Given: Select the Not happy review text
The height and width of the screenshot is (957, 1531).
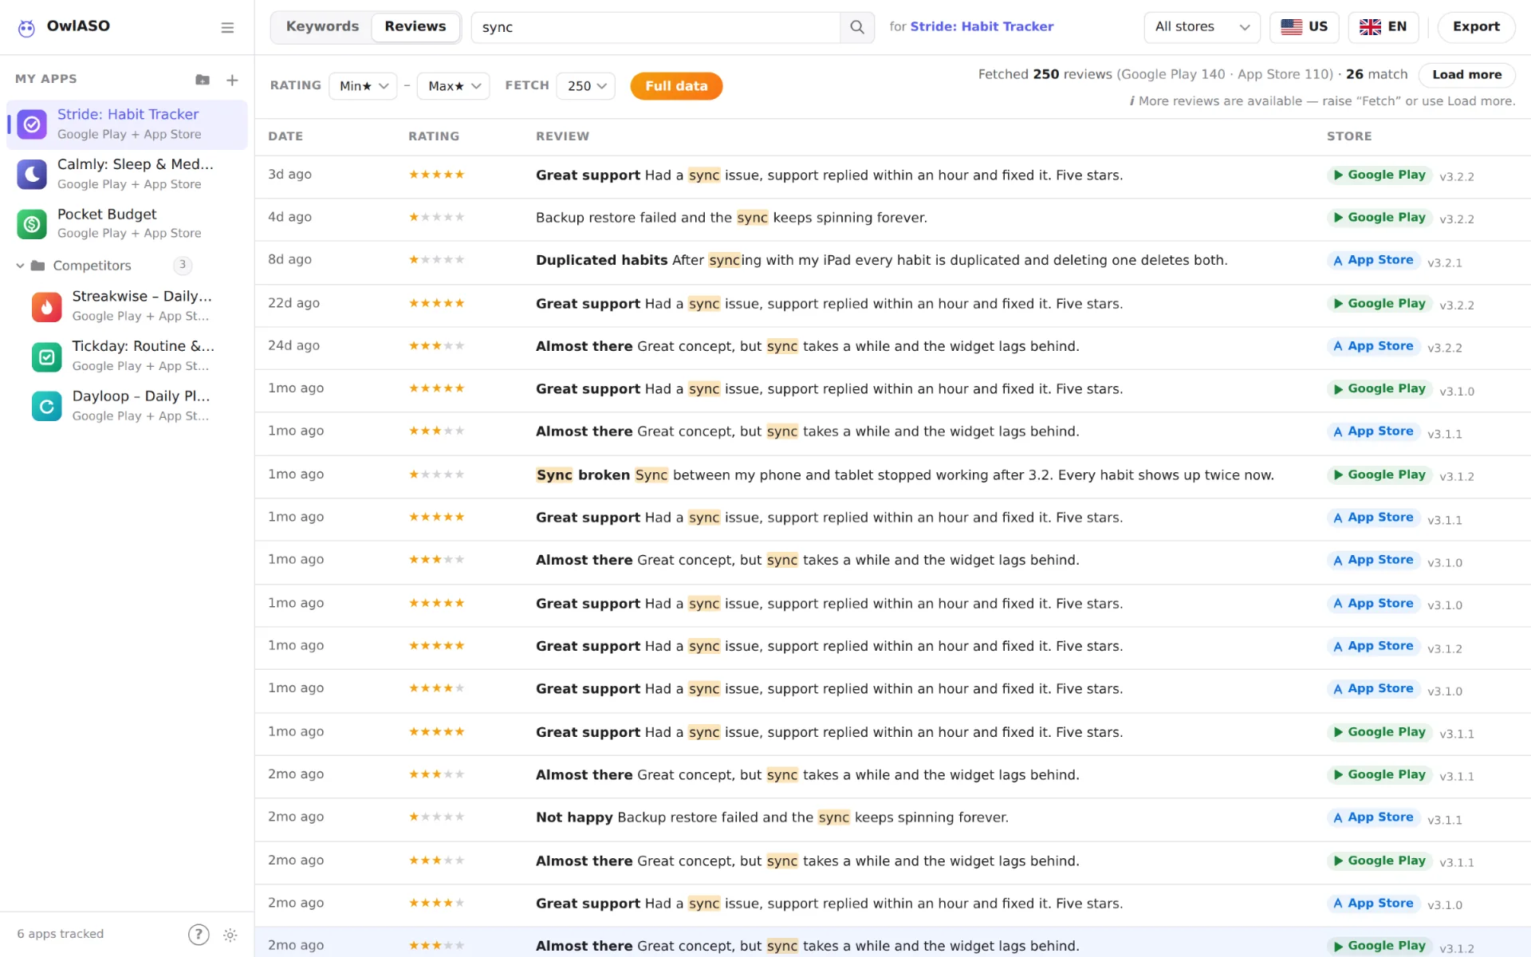Looking at the screenshot, I should click(x=772, y=817).
